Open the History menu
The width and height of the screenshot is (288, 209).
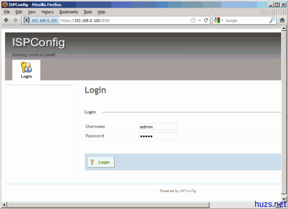click(x=47, y=12)
